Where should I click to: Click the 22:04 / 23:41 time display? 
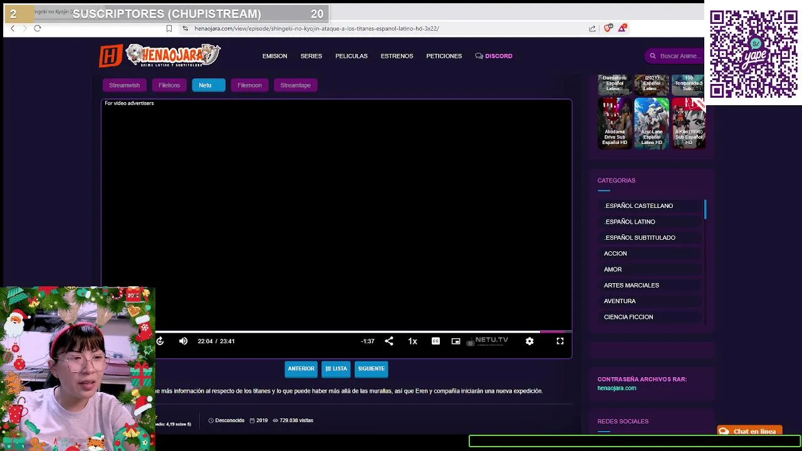[x=216, y=341]
